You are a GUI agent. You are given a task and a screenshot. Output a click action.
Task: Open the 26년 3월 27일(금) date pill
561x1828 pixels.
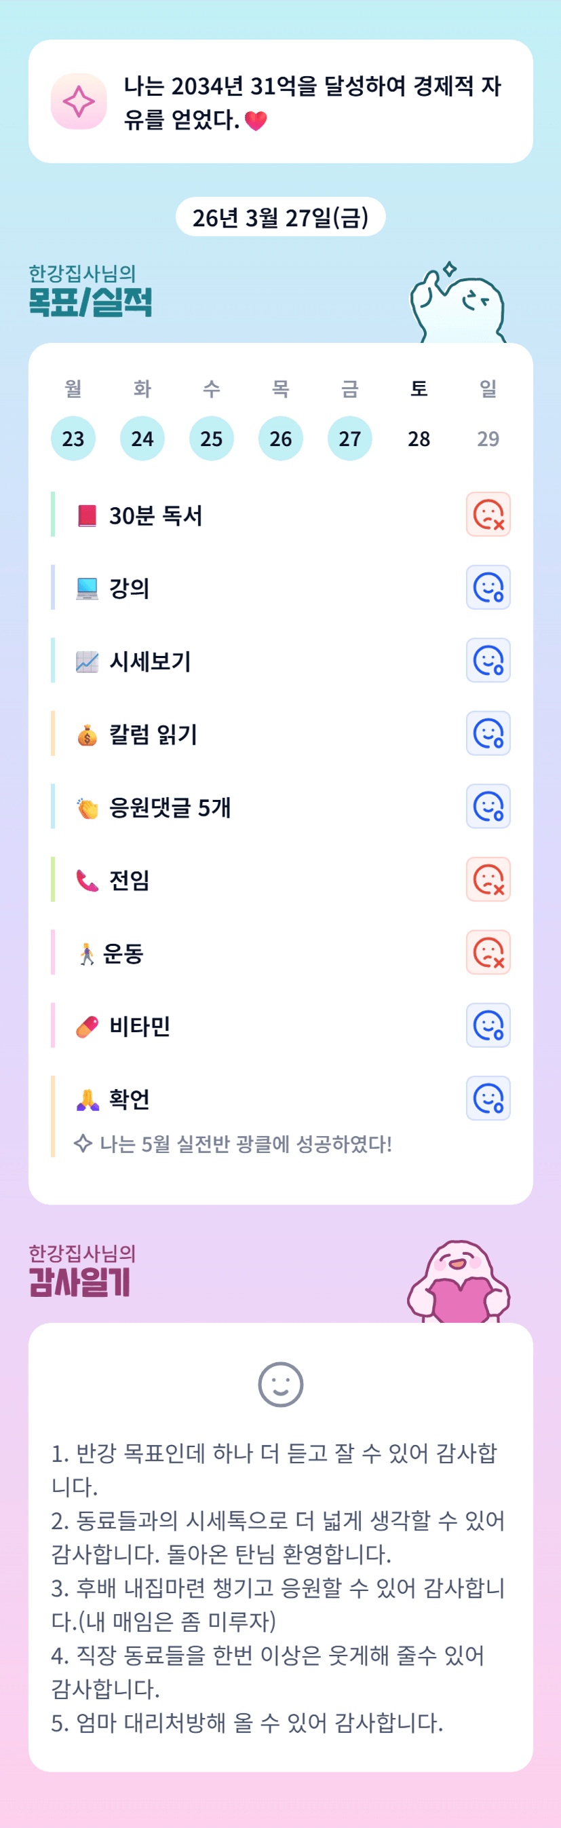coord(281,217)
